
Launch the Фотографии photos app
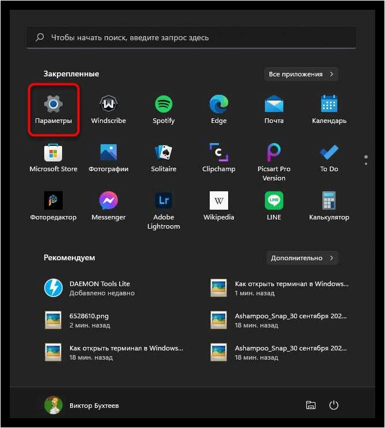click(x=109, y=158)
